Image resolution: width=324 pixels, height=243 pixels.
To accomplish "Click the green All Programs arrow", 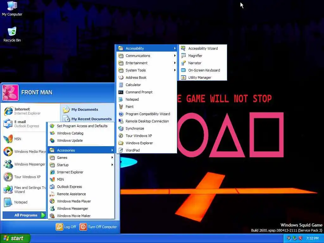I will [43, 215].
